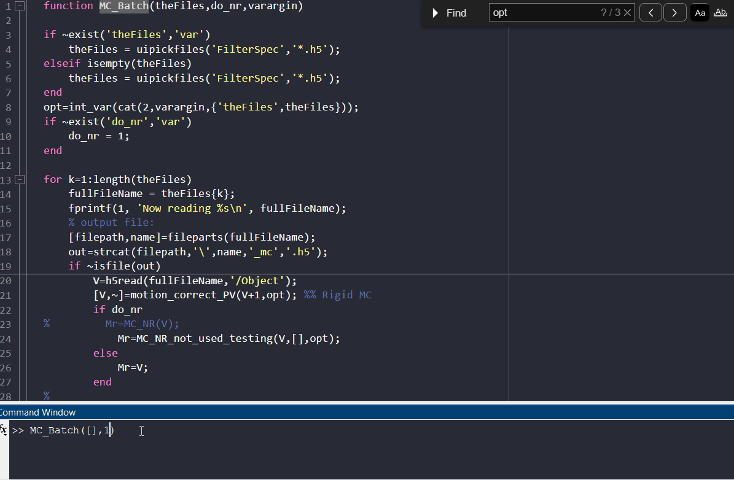Click the '? / 3' match counter
Image resolution: width=734 pixels, height=480 pixels.
611,13
